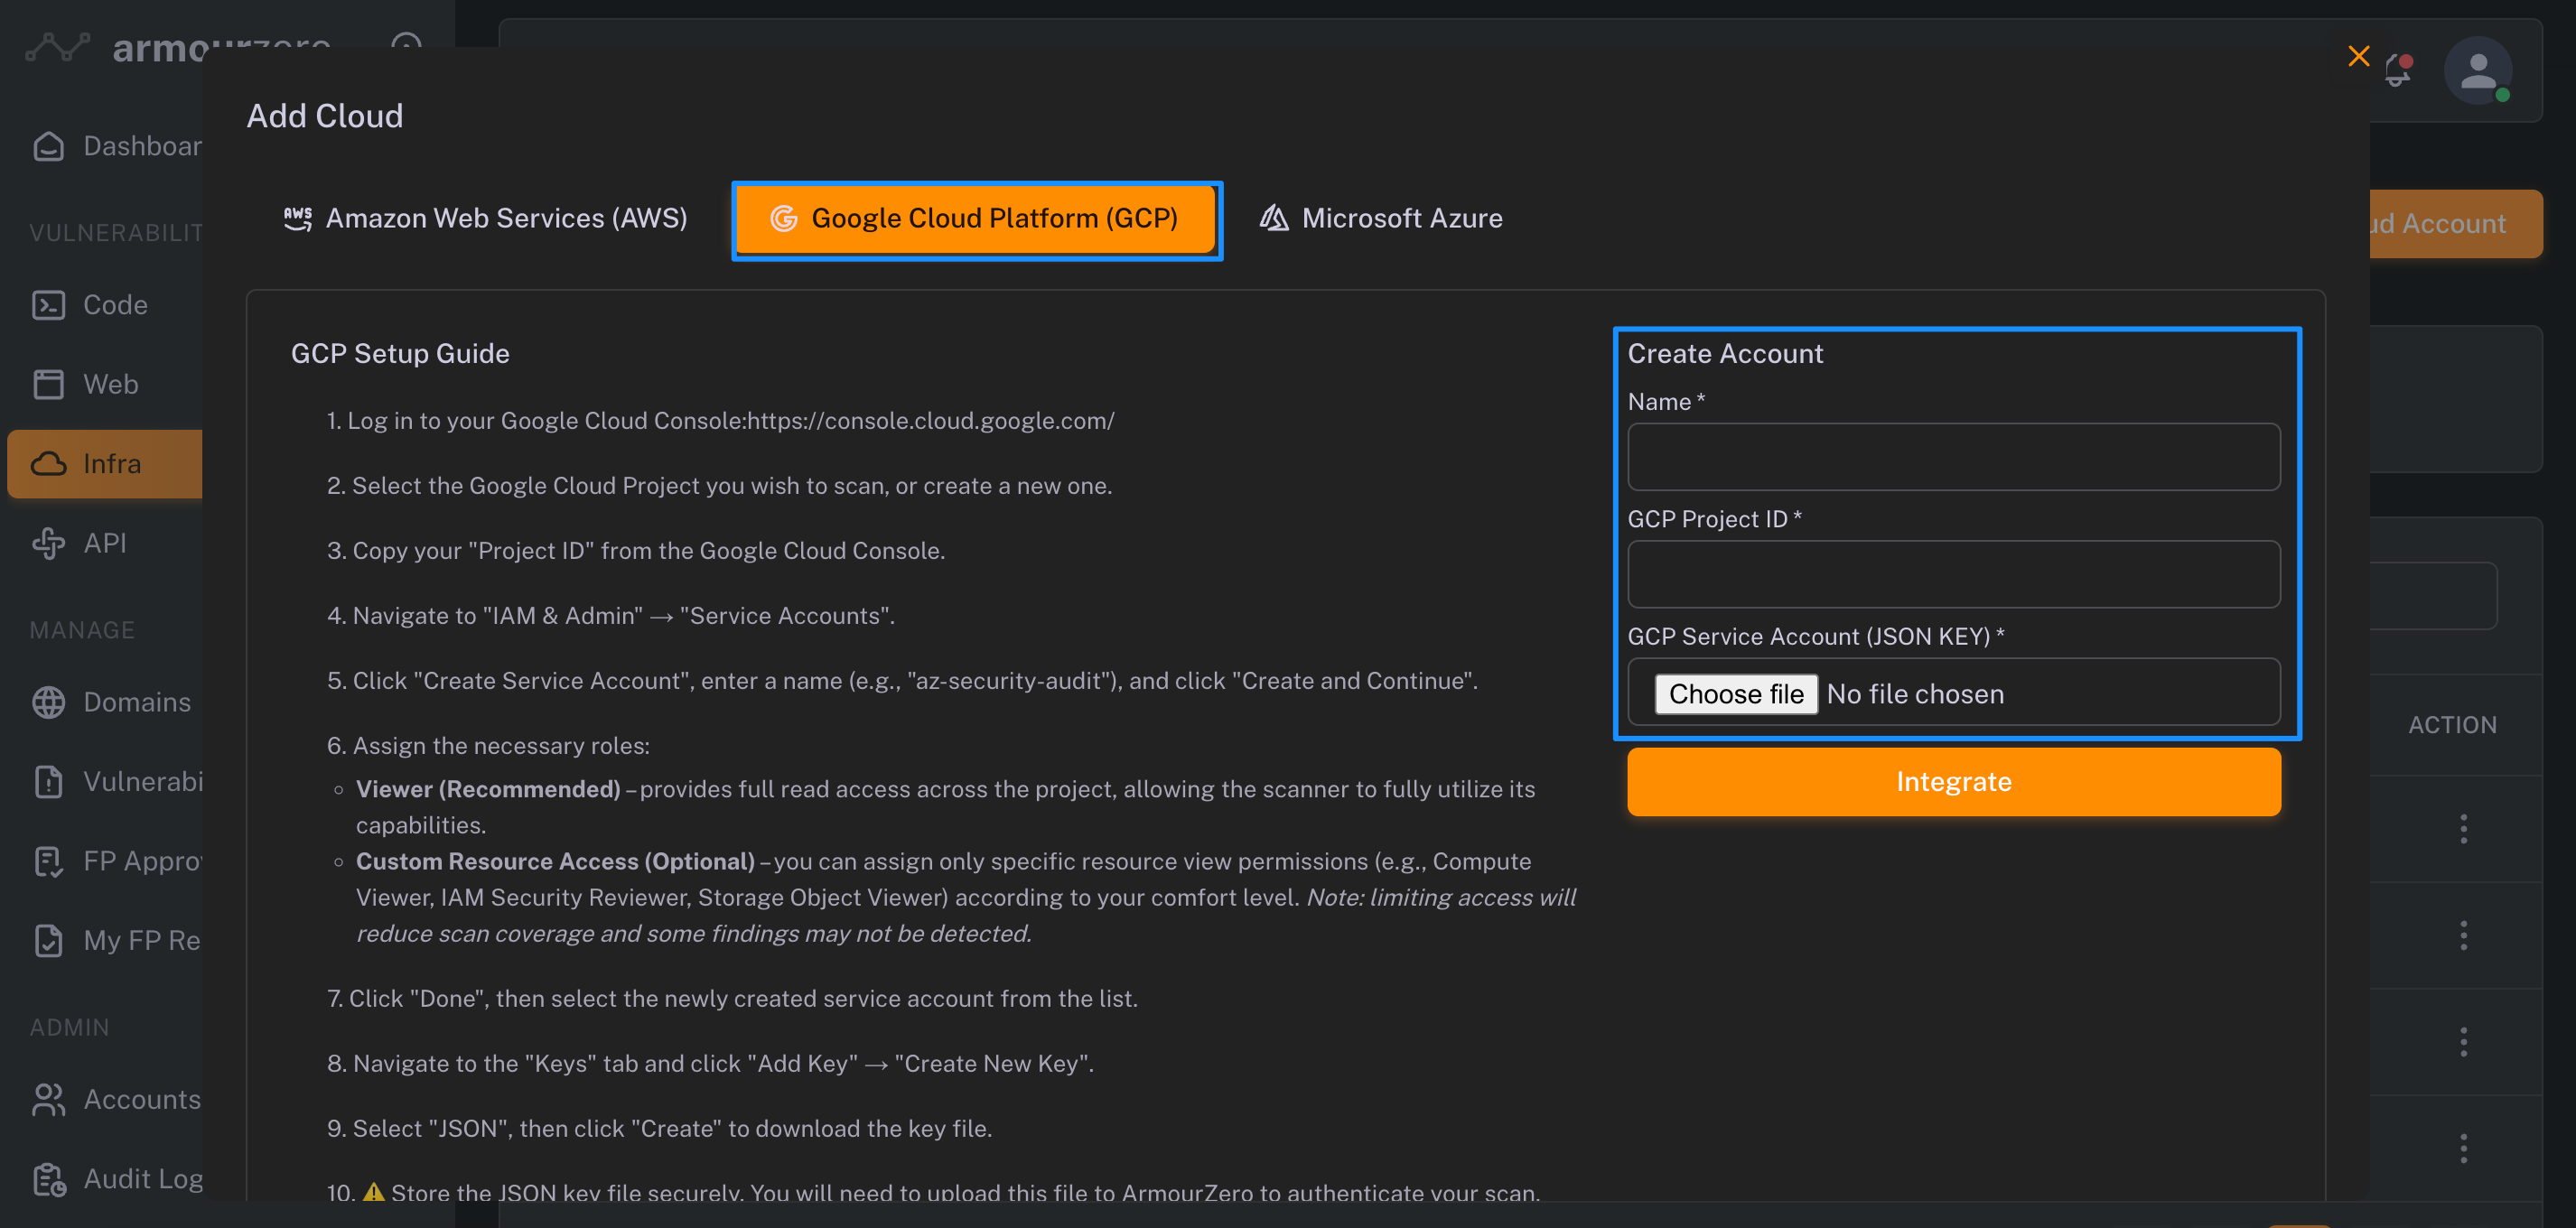Focus the GCP Project ID field

(1953, 574)
